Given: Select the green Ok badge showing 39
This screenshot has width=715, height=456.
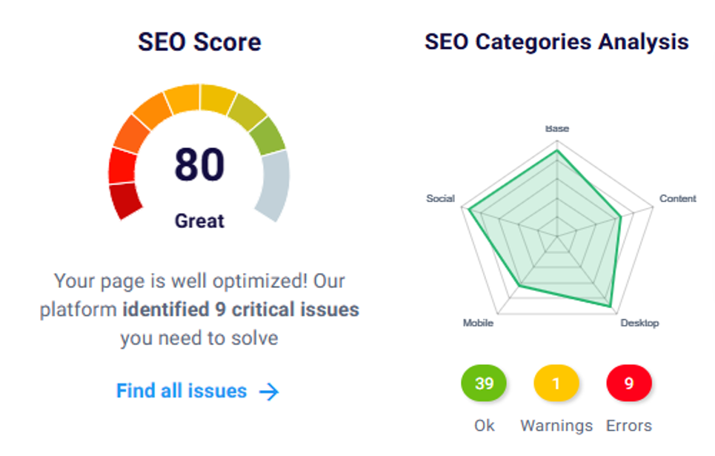Looking at the screenshot, I should click(x=484, y=383).
